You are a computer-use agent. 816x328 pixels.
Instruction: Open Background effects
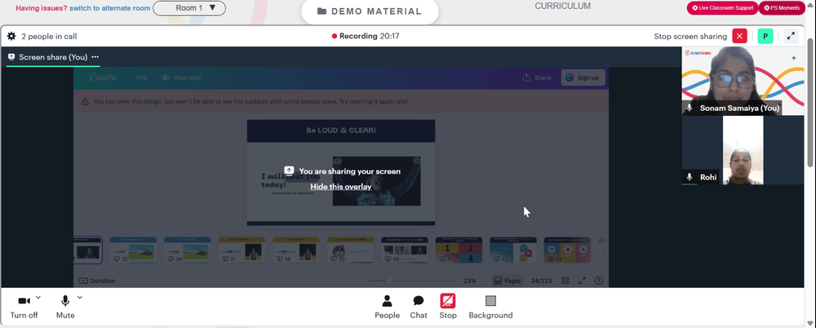pos(490,307)
